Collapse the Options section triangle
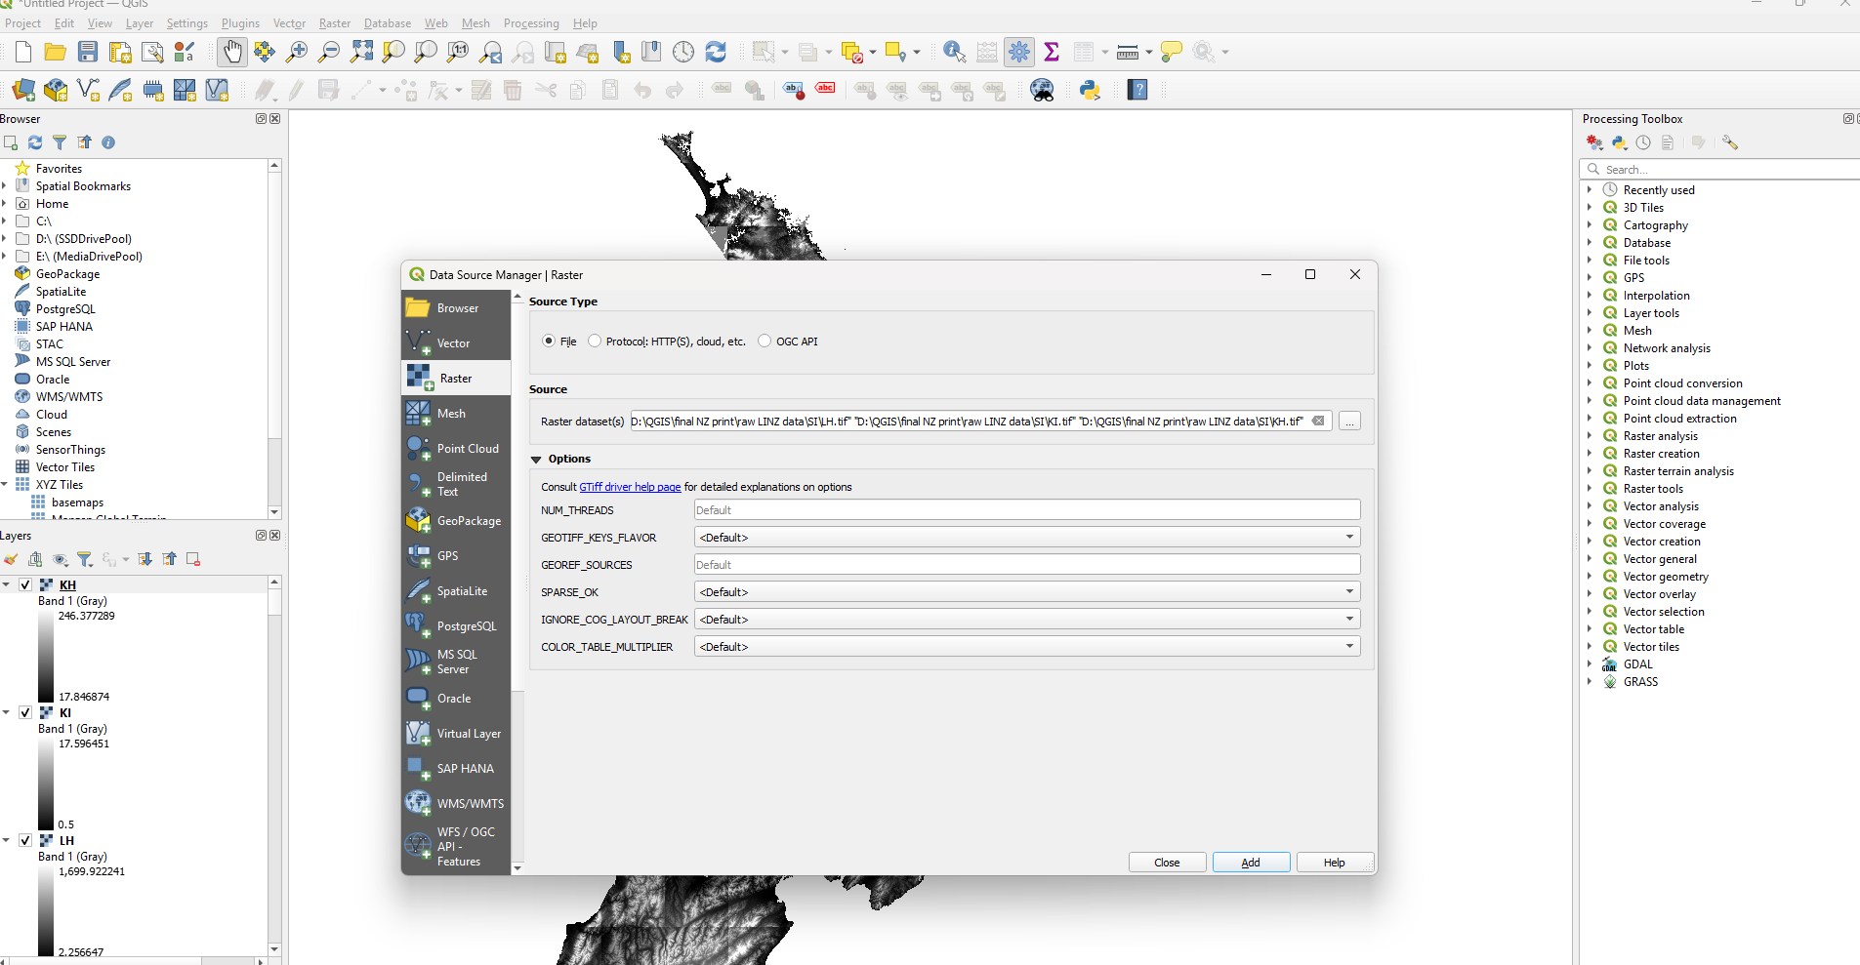The width and height of the screenshot is (1860, 965). [536, 460]
